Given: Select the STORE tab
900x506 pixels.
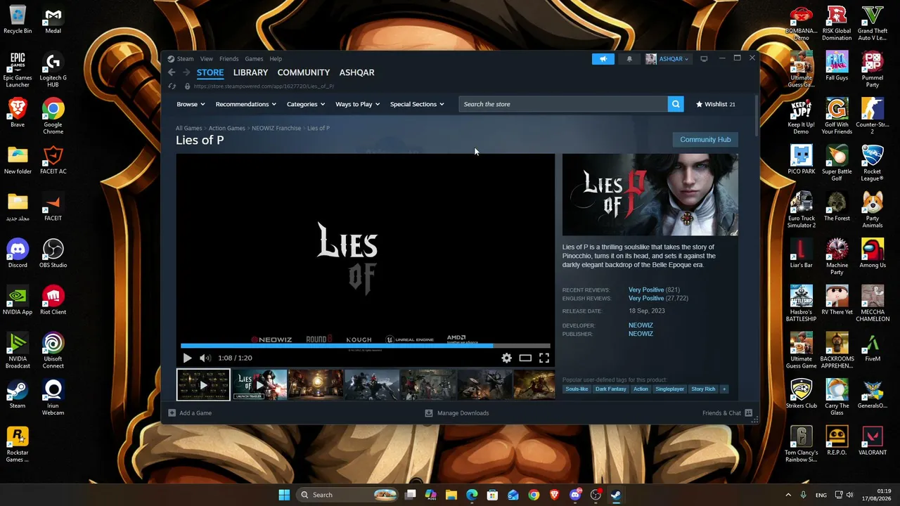Looking at the screenshot, I should coord(210,72).
